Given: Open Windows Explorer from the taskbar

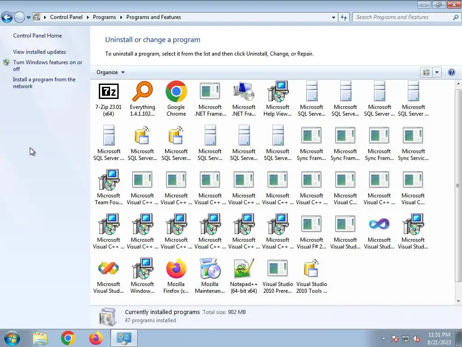Looking at the screenshot, I should [x=40, y=338].
